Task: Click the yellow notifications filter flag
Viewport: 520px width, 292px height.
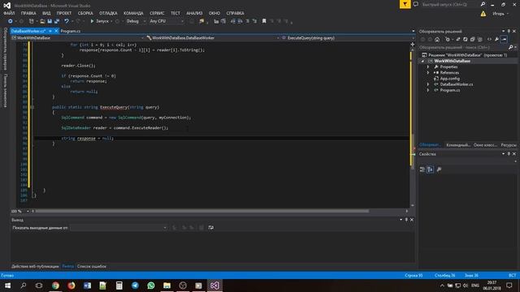Action: [405, 4]
